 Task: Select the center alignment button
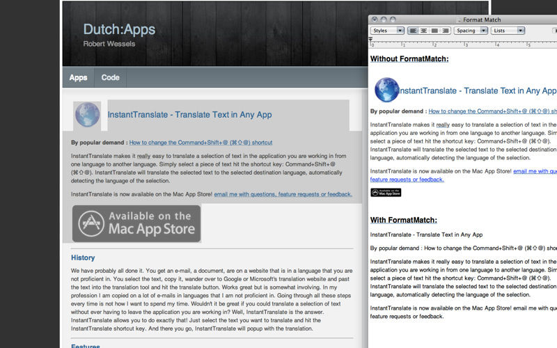(424, 31)
